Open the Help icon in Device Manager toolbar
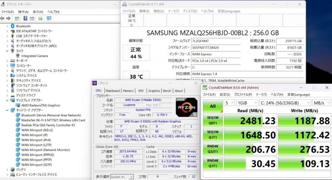The height and width of the screenshot is (180, 332). tap(25, 19)
